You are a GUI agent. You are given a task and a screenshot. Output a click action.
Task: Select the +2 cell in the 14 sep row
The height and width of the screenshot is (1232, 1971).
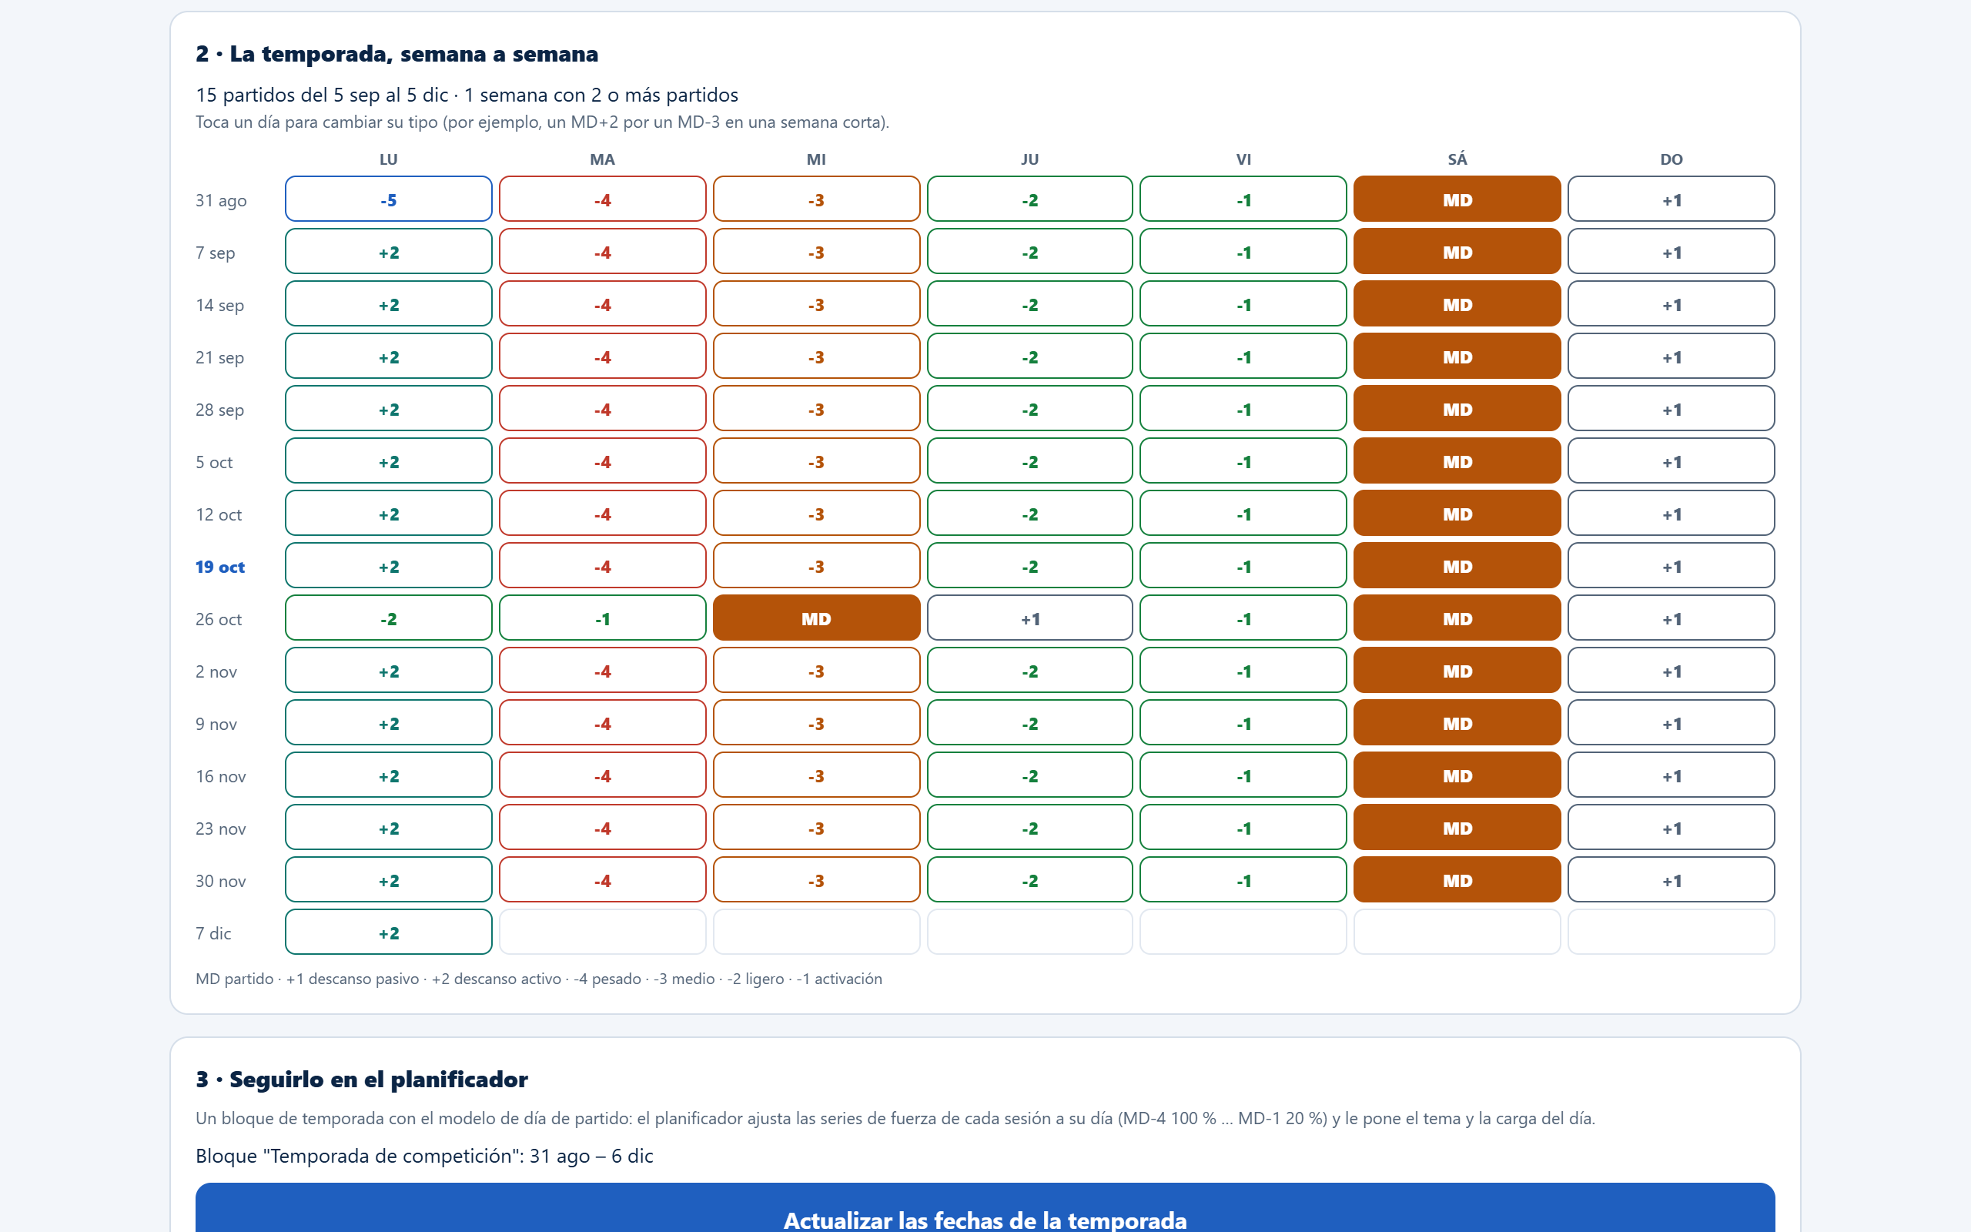pos(389,304)
